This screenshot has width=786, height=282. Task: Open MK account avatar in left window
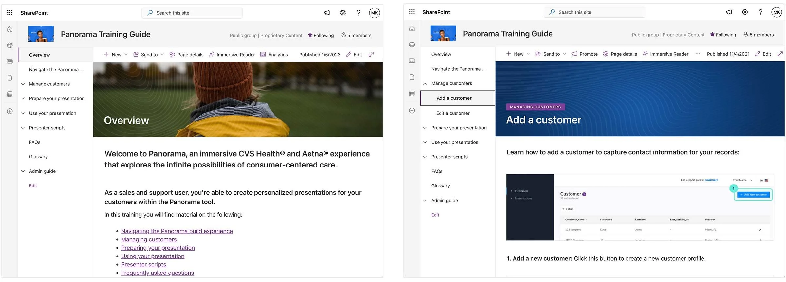click(374, 13)
